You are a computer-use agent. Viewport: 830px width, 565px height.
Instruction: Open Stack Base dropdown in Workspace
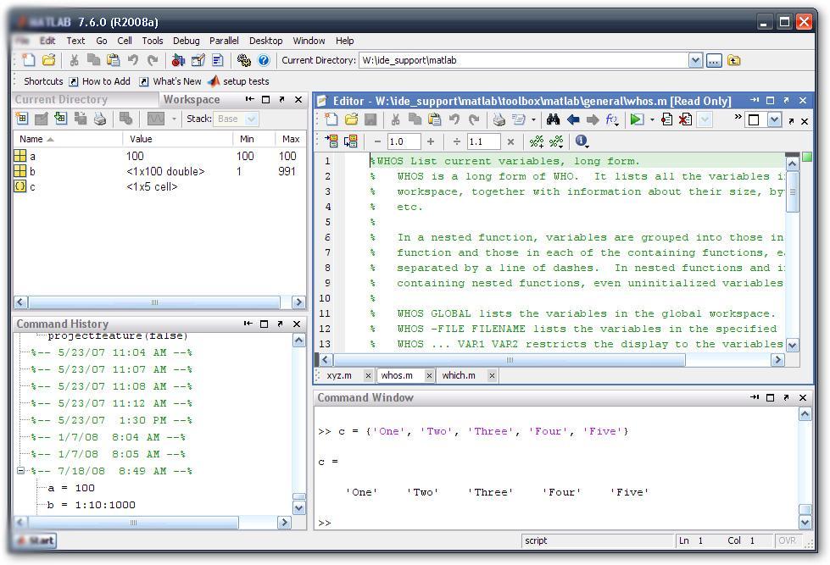pyautogui.click(x=252, y=119)
